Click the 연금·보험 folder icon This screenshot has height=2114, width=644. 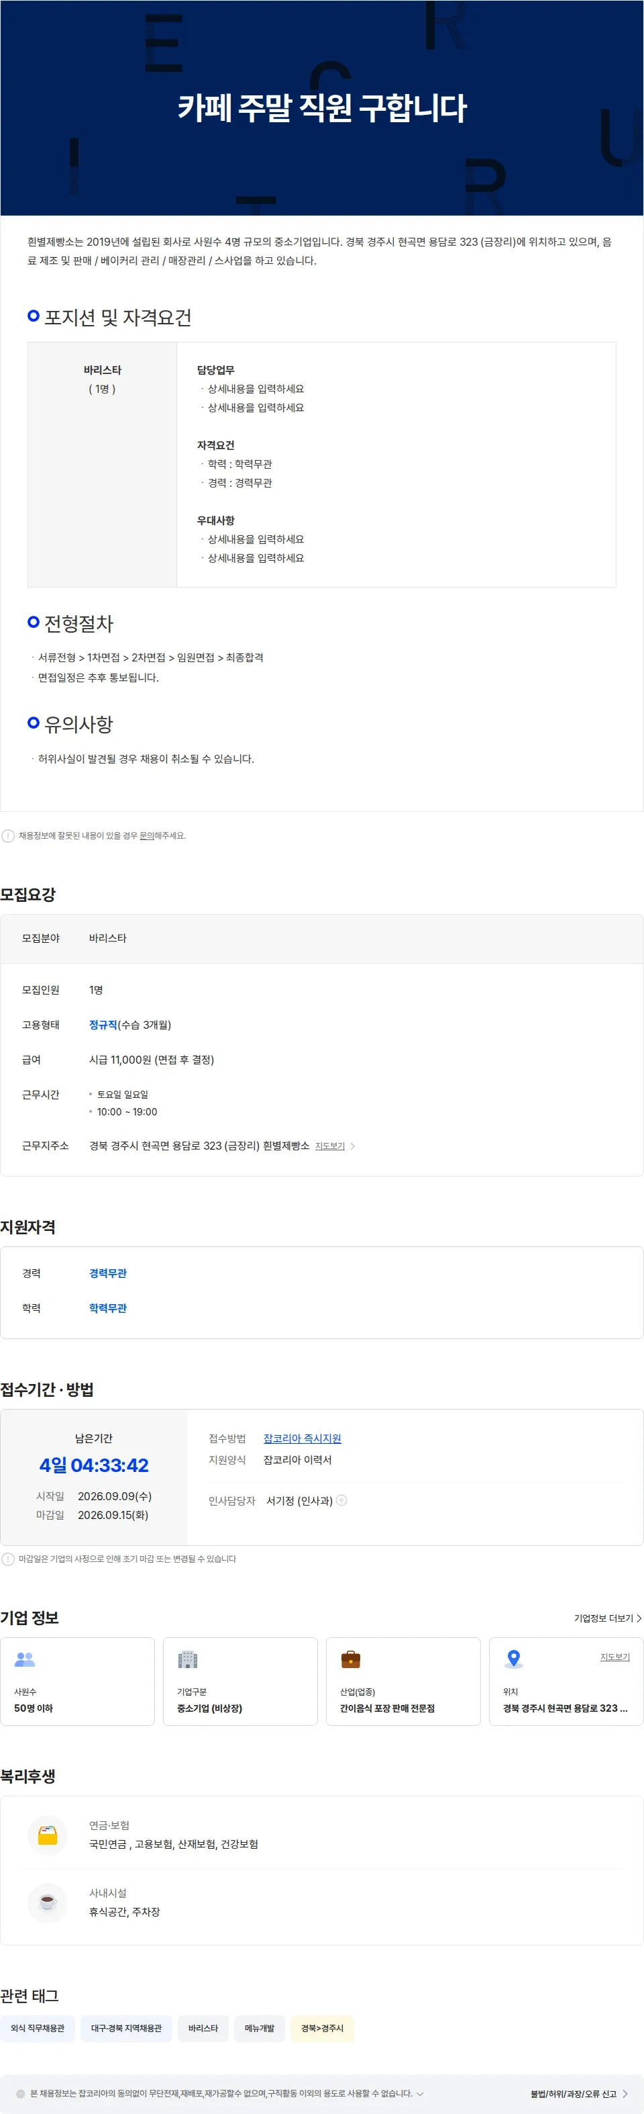pos(48,1836)
